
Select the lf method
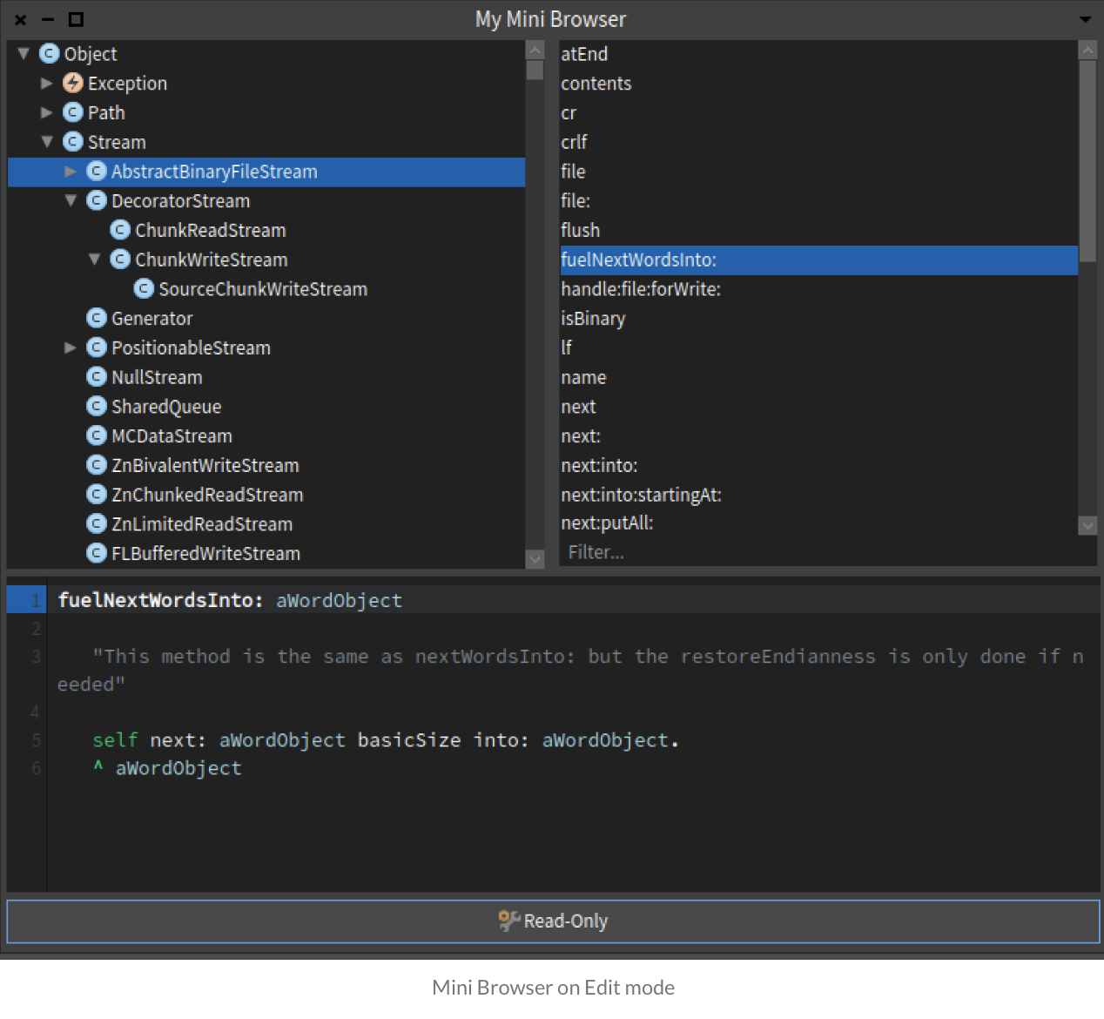[818, 348]
